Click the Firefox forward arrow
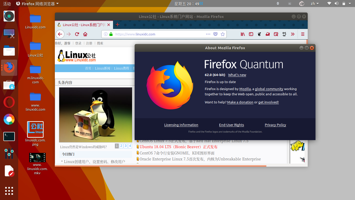The width and height of the screenshot is (355, 200). (68, 34)
